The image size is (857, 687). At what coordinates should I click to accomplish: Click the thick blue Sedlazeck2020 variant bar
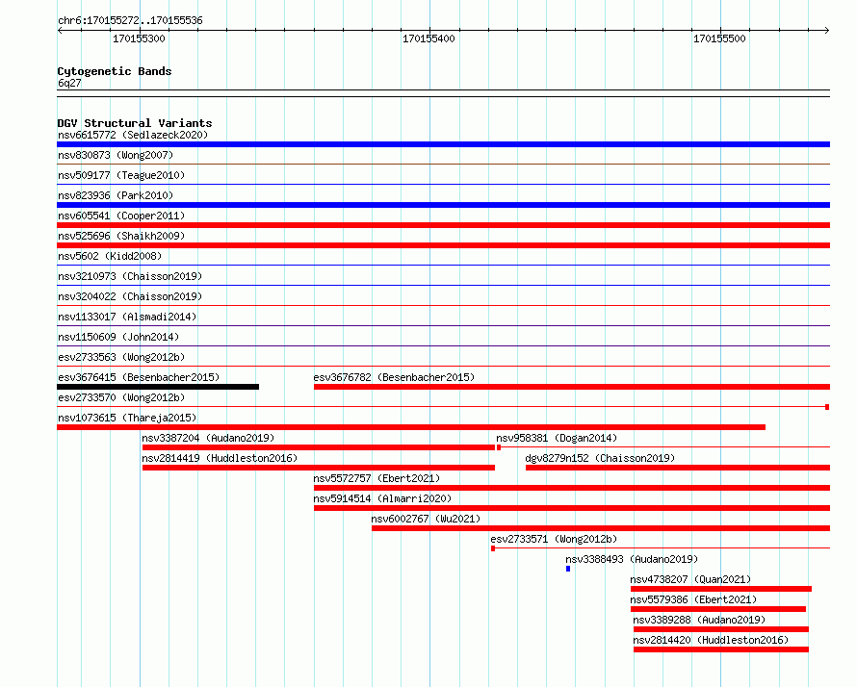443,144
